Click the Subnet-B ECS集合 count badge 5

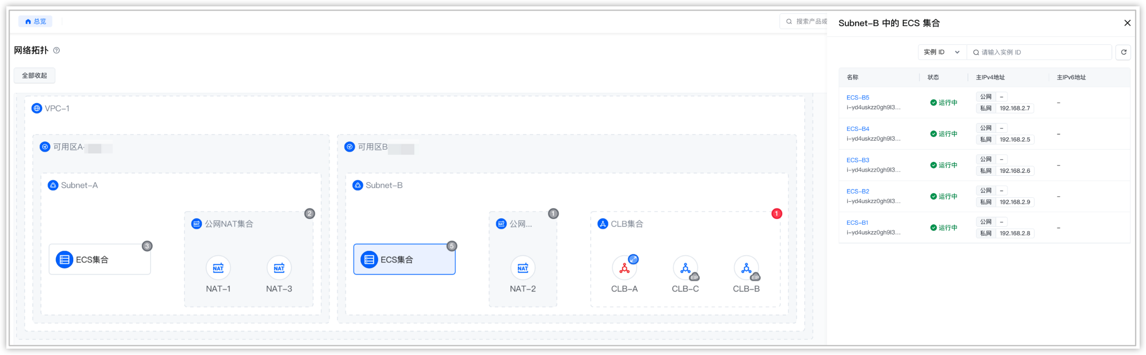pyautogui.click(x=452, y=246)
